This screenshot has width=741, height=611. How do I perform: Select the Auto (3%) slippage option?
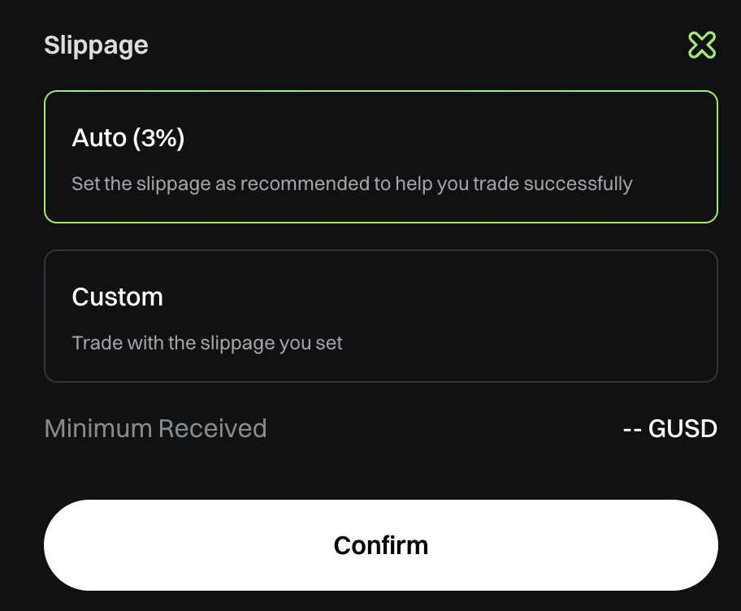point(380,157)
